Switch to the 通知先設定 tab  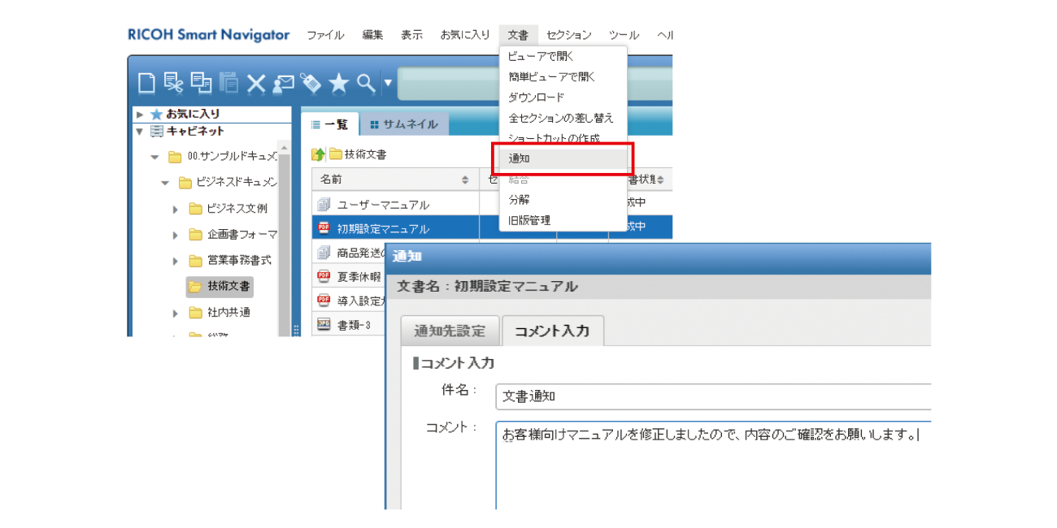point(450,331)
